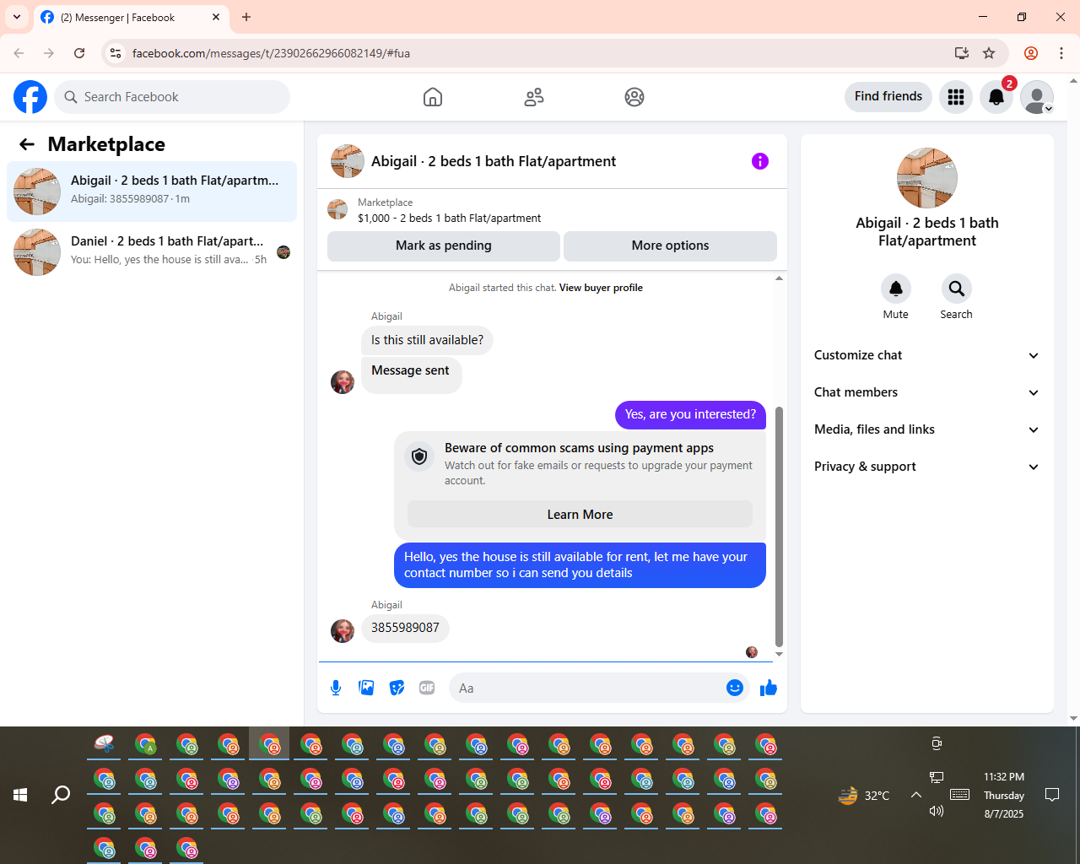Click the chat messages scrollbar
The image size is (1080, 864).
point(779,526)
